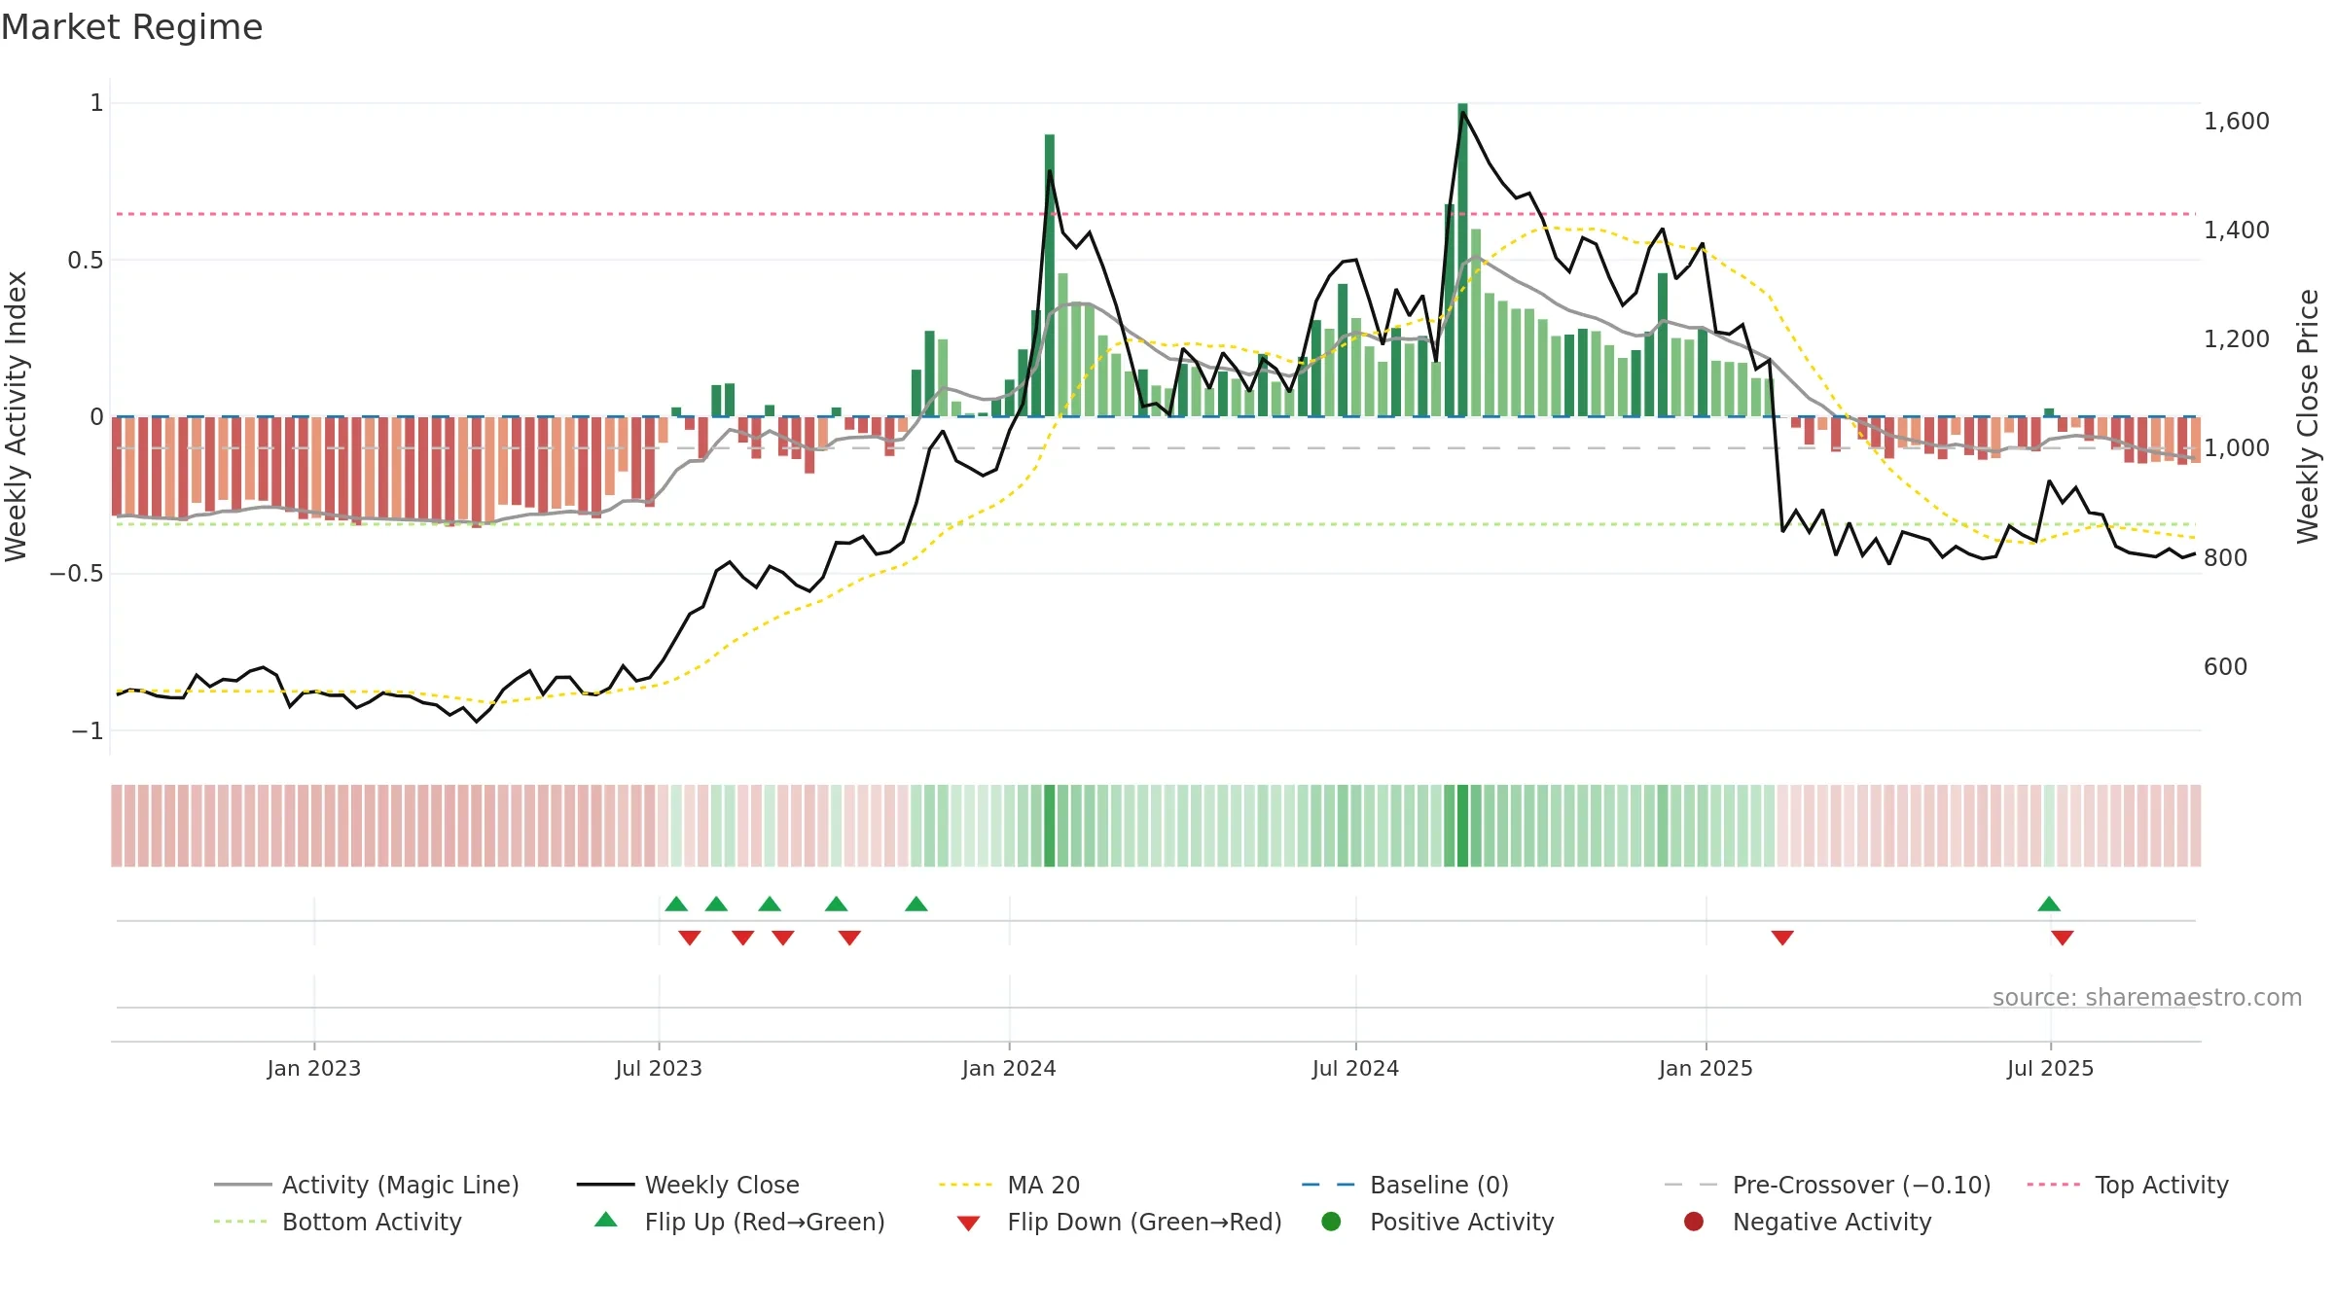The width and height of the screenshot is (2335, 1313).
Task: Click the Jan 2023 x-axis label
Action: point(314,1068)
